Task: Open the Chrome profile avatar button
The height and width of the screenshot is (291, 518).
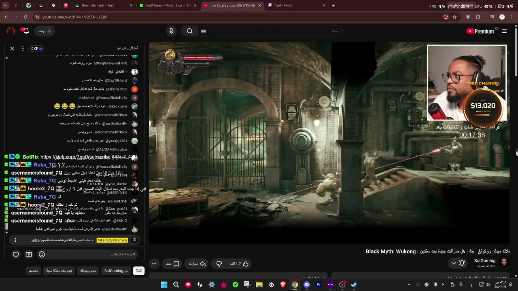Action: [502, 17]
